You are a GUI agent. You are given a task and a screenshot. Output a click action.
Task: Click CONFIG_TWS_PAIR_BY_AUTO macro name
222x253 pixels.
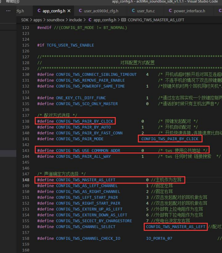coord(83,127)
